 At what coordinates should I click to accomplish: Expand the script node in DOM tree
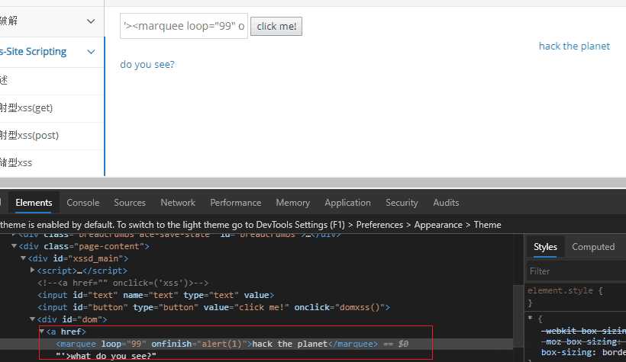click(x=32, y=271)
